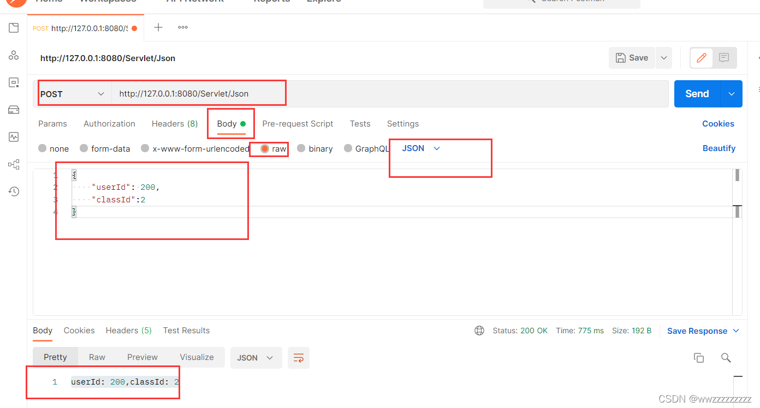Open Mock Servers icon in the sidebar

pos(14,110)
